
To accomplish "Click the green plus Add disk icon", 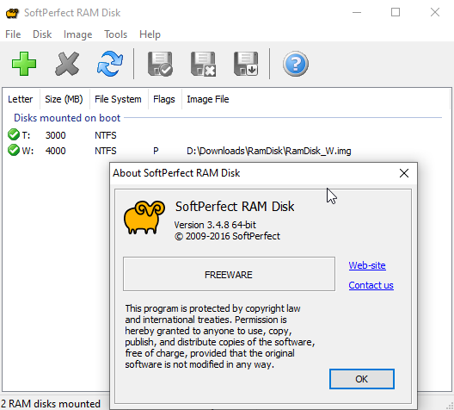I will 24,64.
